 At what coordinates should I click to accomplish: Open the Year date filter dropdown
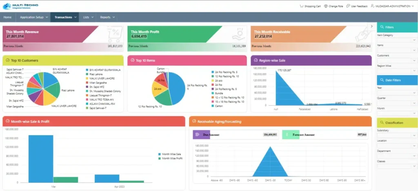point(397,93)
